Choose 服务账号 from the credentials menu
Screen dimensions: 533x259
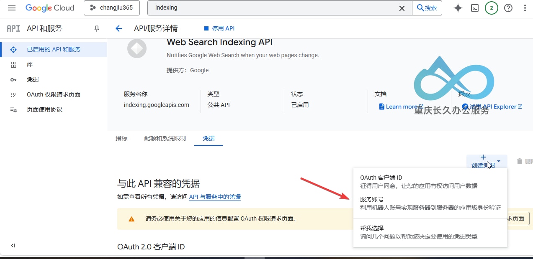click(430, 203)
